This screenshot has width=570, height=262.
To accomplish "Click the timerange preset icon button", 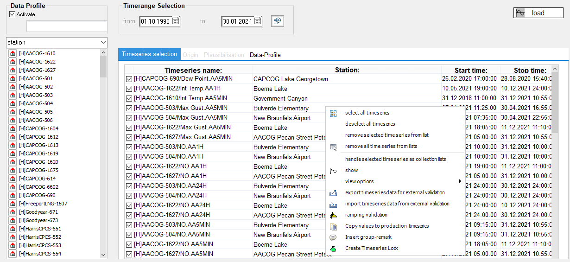I will click(278, 21).
